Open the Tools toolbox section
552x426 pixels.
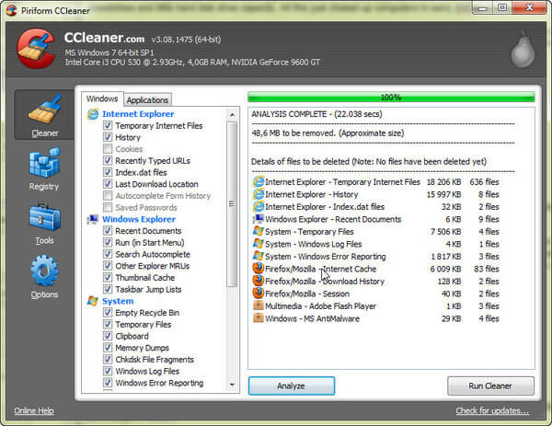pos(44,224)
